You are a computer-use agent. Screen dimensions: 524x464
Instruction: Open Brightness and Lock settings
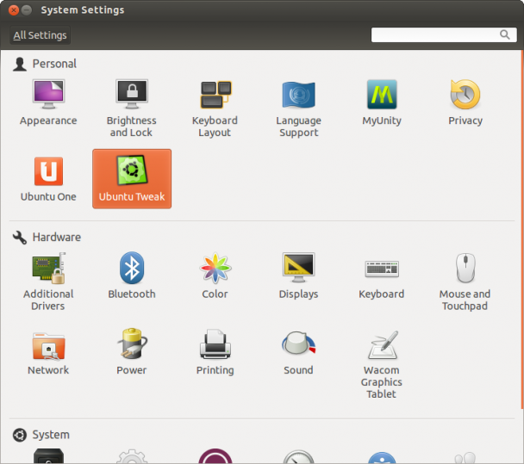click(x=132, y=108)
